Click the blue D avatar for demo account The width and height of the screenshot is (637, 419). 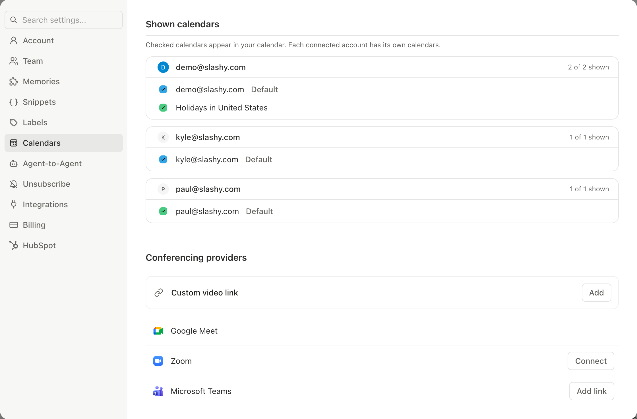[x=163, y=67]
